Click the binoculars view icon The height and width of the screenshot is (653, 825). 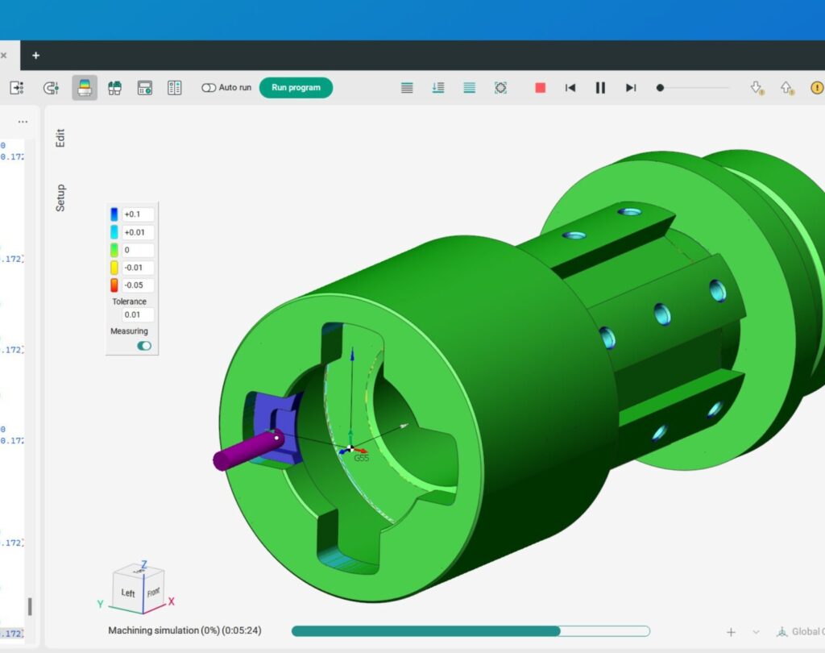click(x=114, y=88)
